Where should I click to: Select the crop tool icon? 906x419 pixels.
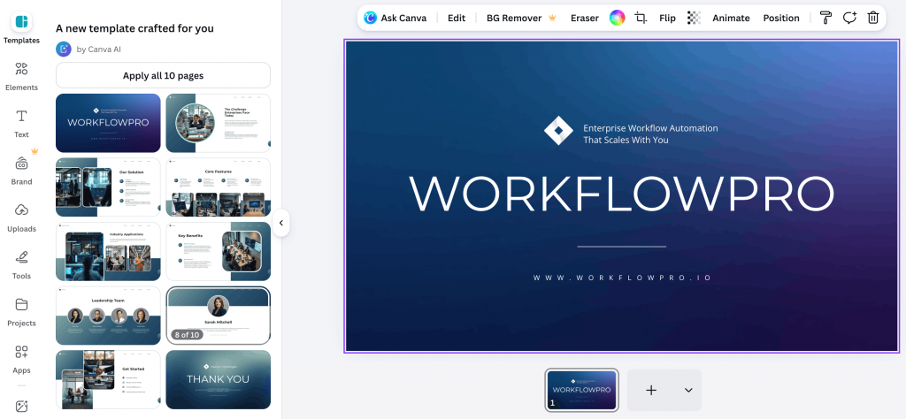pos(641,18)
